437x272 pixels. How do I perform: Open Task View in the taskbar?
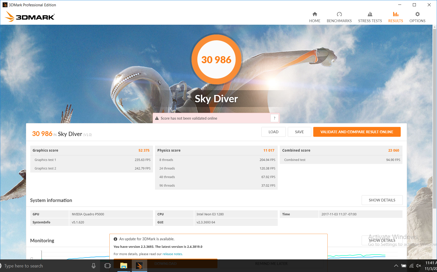pos(108,266)
